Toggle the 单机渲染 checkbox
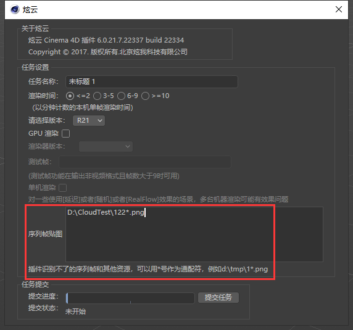This screenshot has width=353, height=330. point(63,188)
